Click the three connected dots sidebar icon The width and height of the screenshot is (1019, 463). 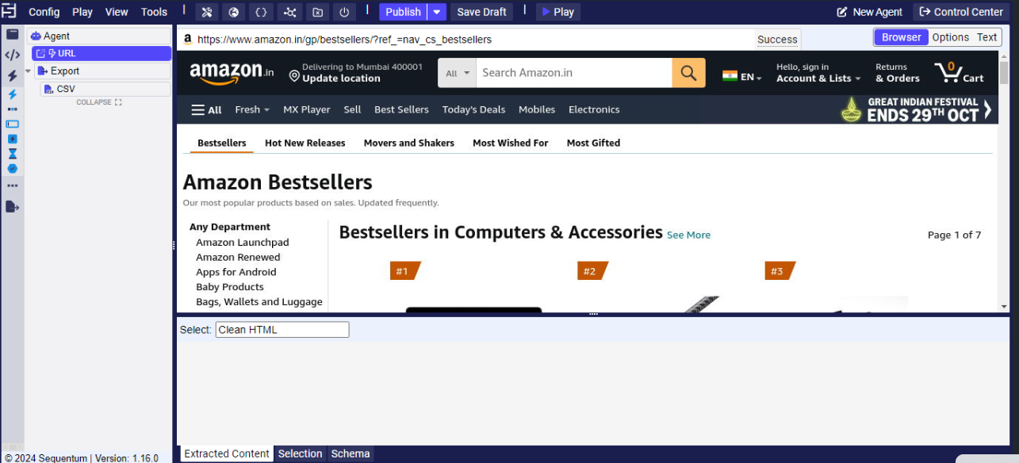point(12,109)
